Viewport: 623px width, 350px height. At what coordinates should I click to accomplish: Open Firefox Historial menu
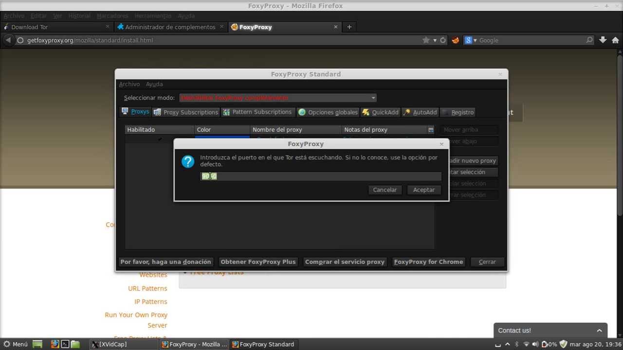(x=79, y=16)
